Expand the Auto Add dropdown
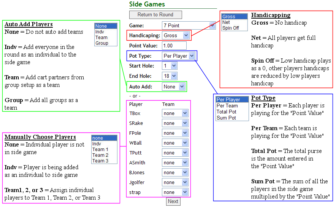336x208 pixels. tap(173, 87)
